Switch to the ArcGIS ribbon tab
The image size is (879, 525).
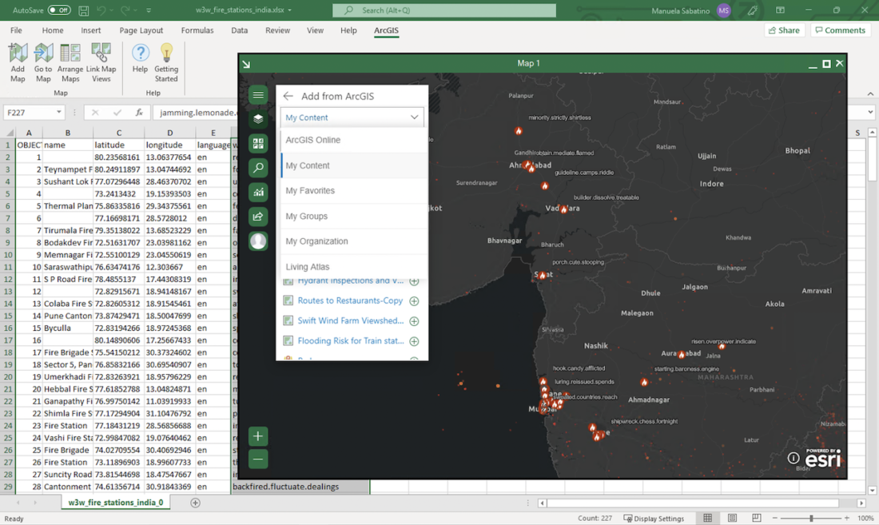(x=386, y=30)
